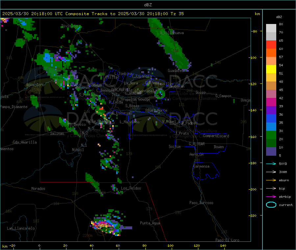Click the Paso_Barroso map label
296x250 pixels.
click(x=201, y=203)
